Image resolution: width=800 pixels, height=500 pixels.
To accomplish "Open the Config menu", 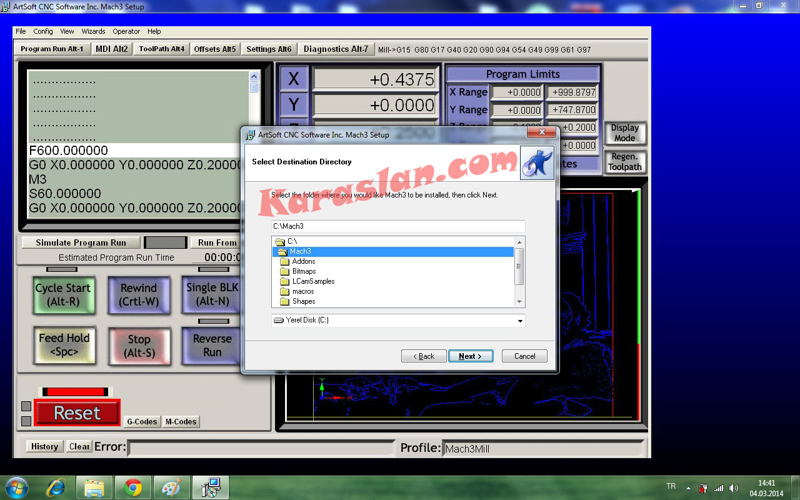I will click(43, 31).
